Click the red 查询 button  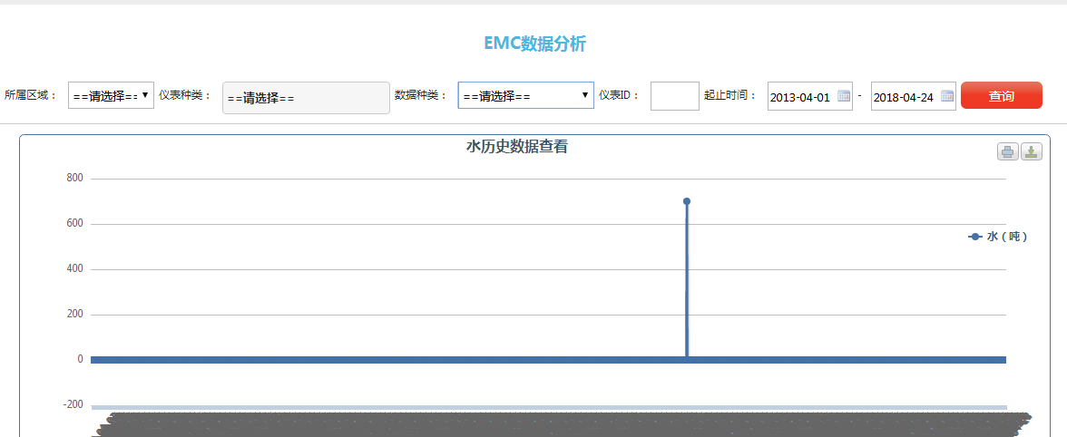[1001, 96]
